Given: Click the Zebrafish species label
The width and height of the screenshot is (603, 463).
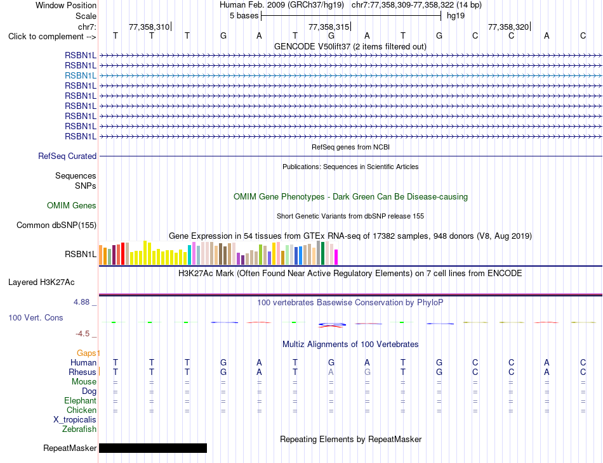Looking at the screenshot, I should (x=79, y=429).
